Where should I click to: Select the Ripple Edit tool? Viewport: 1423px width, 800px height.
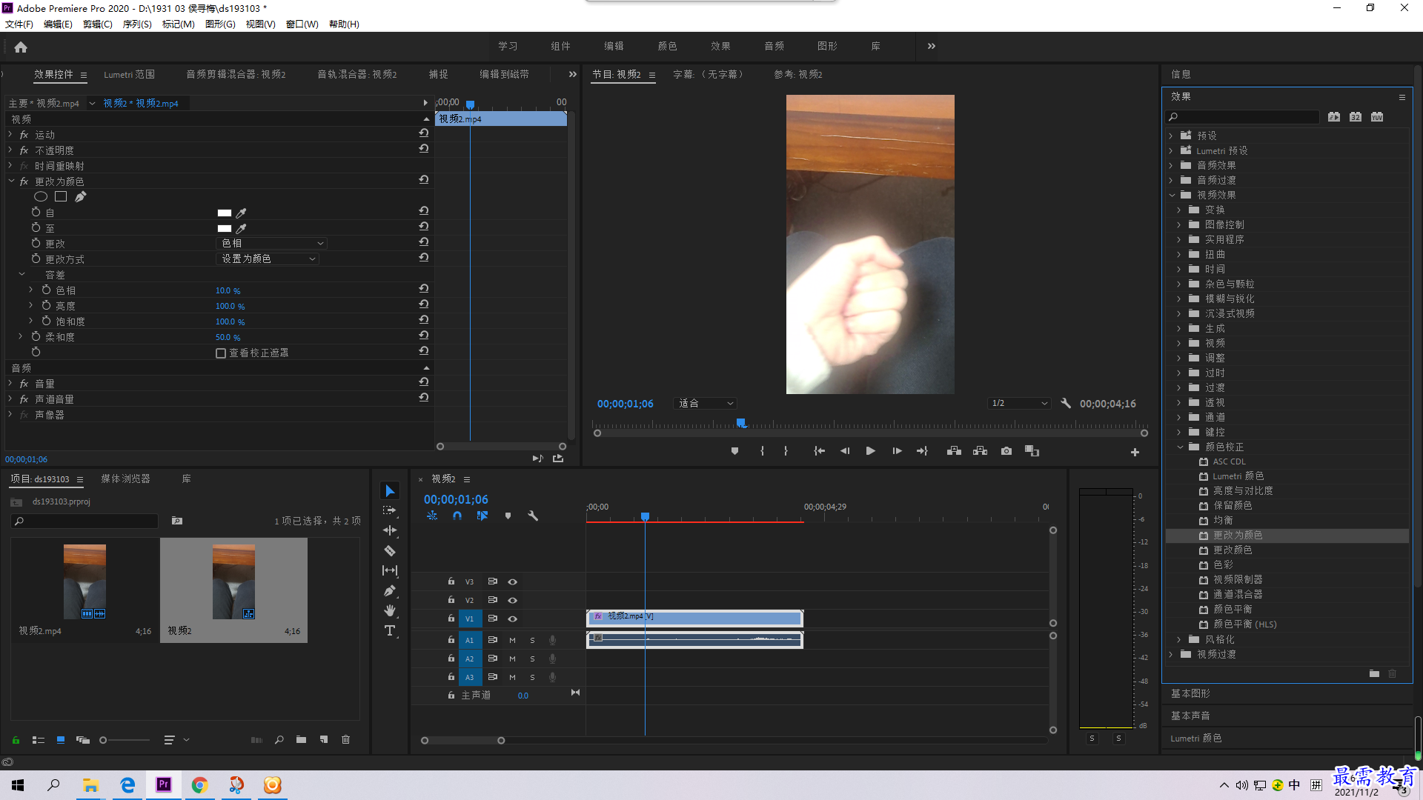click(390, 530)
